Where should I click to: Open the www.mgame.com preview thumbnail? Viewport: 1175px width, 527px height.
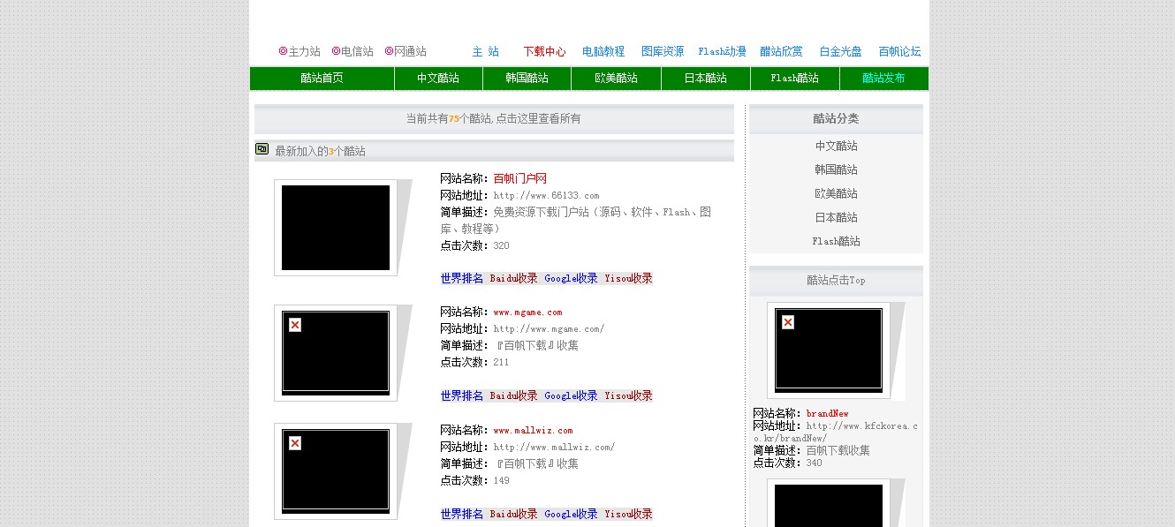coord(336,352)
